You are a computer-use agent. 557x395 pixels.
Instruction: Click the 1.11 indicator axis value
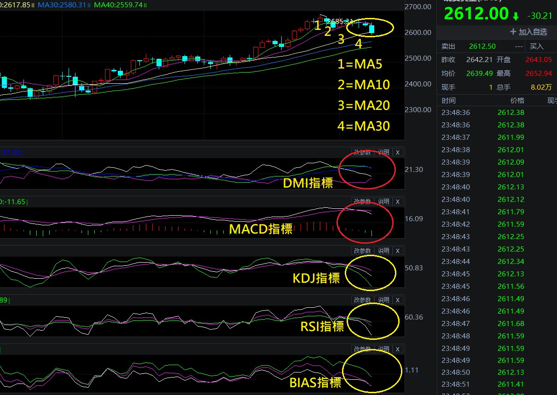click(412, 370)
